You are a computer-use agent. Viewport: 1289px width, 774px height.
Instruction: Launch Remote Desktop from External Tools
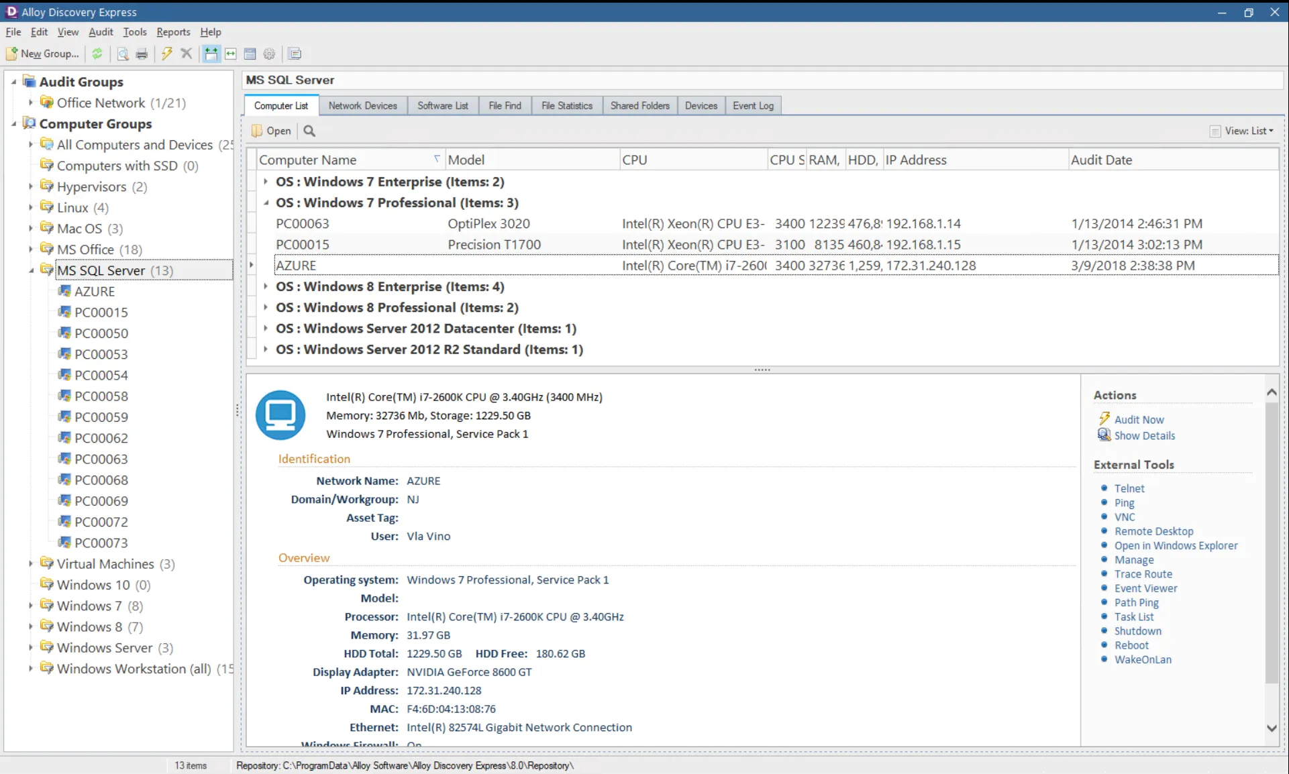1153,531
